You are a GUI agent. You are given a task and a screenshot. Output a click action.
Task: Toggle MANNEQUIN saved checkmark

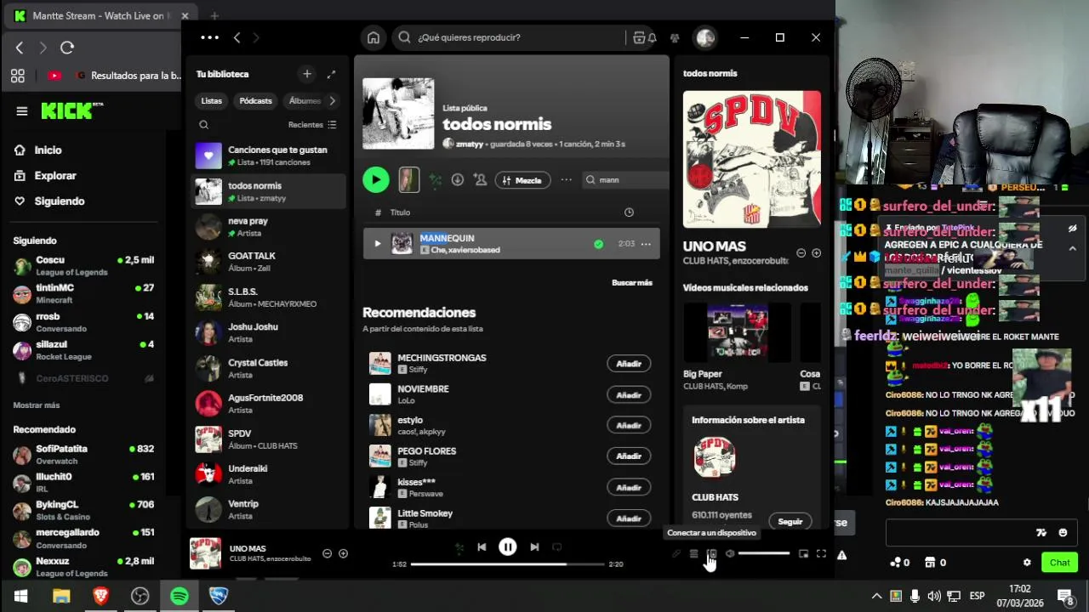(598, 244)
